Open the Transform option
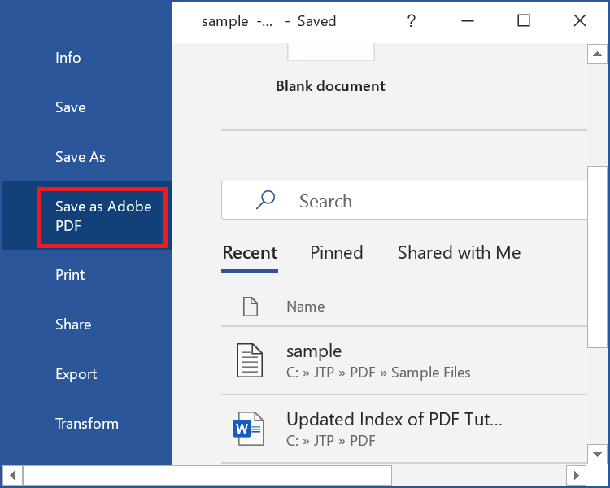This screenshot has width=610, height=488. click(87, 424)
